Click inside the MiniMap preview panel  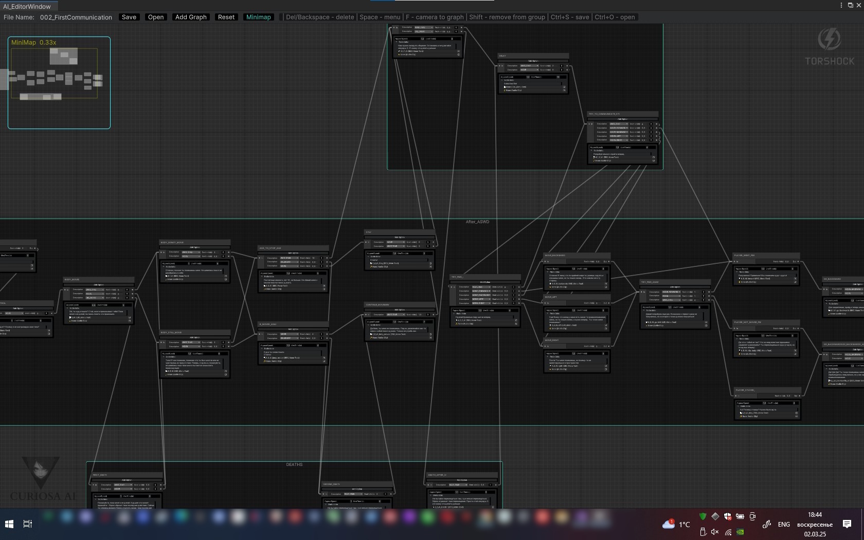coord(59,83)
